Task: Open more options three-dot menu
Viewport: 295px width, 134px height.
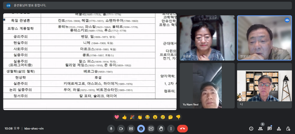Action: tap(171, 128)
